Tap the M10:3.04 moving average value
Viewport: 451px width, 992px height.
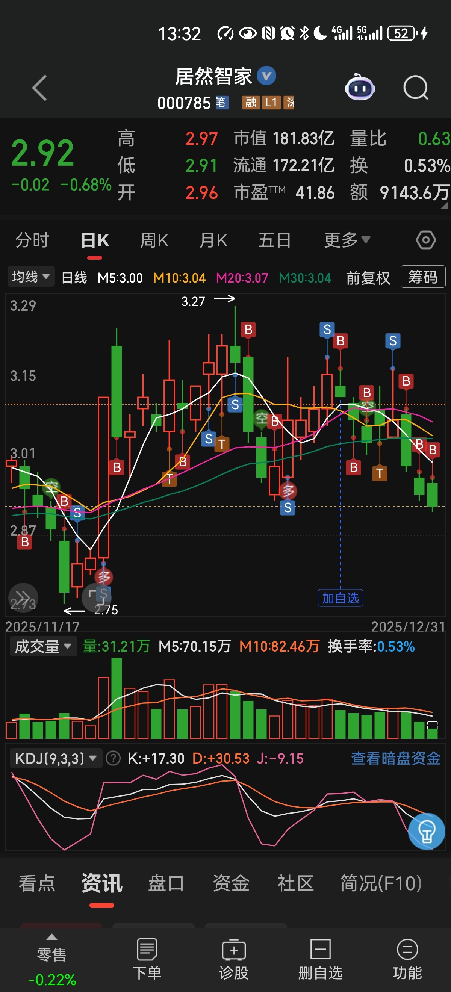pos(179,278)
